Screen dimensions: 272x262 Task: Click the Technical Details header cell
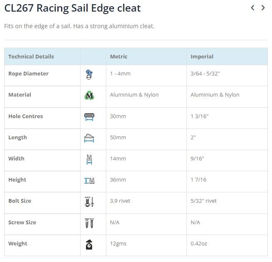(31, 56)
